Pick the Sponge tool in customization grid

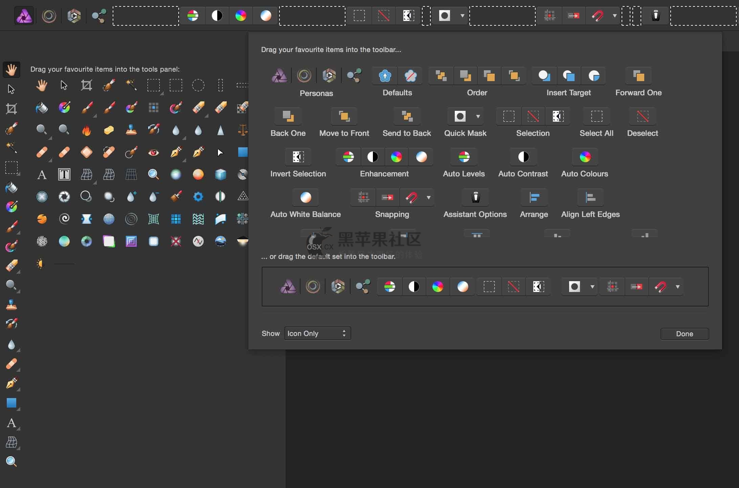(109, 130)
